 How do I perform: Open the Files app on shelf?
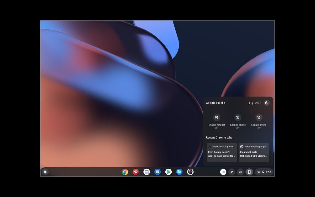click(x=179, y=172)
